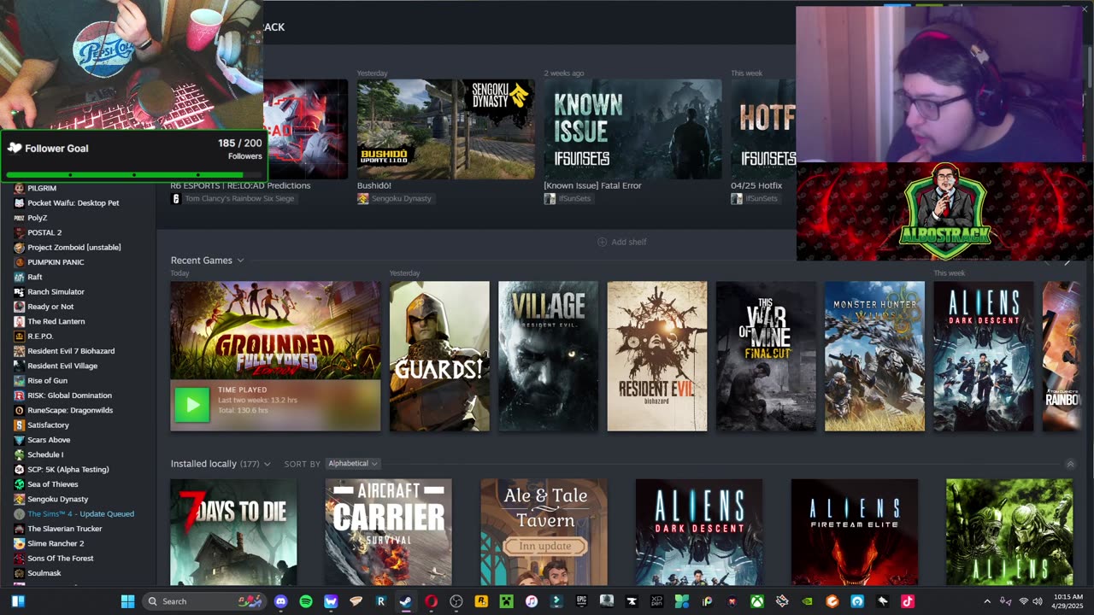
Task: Open the Epic Games launcher icon
Action: [x=582, y=601]
